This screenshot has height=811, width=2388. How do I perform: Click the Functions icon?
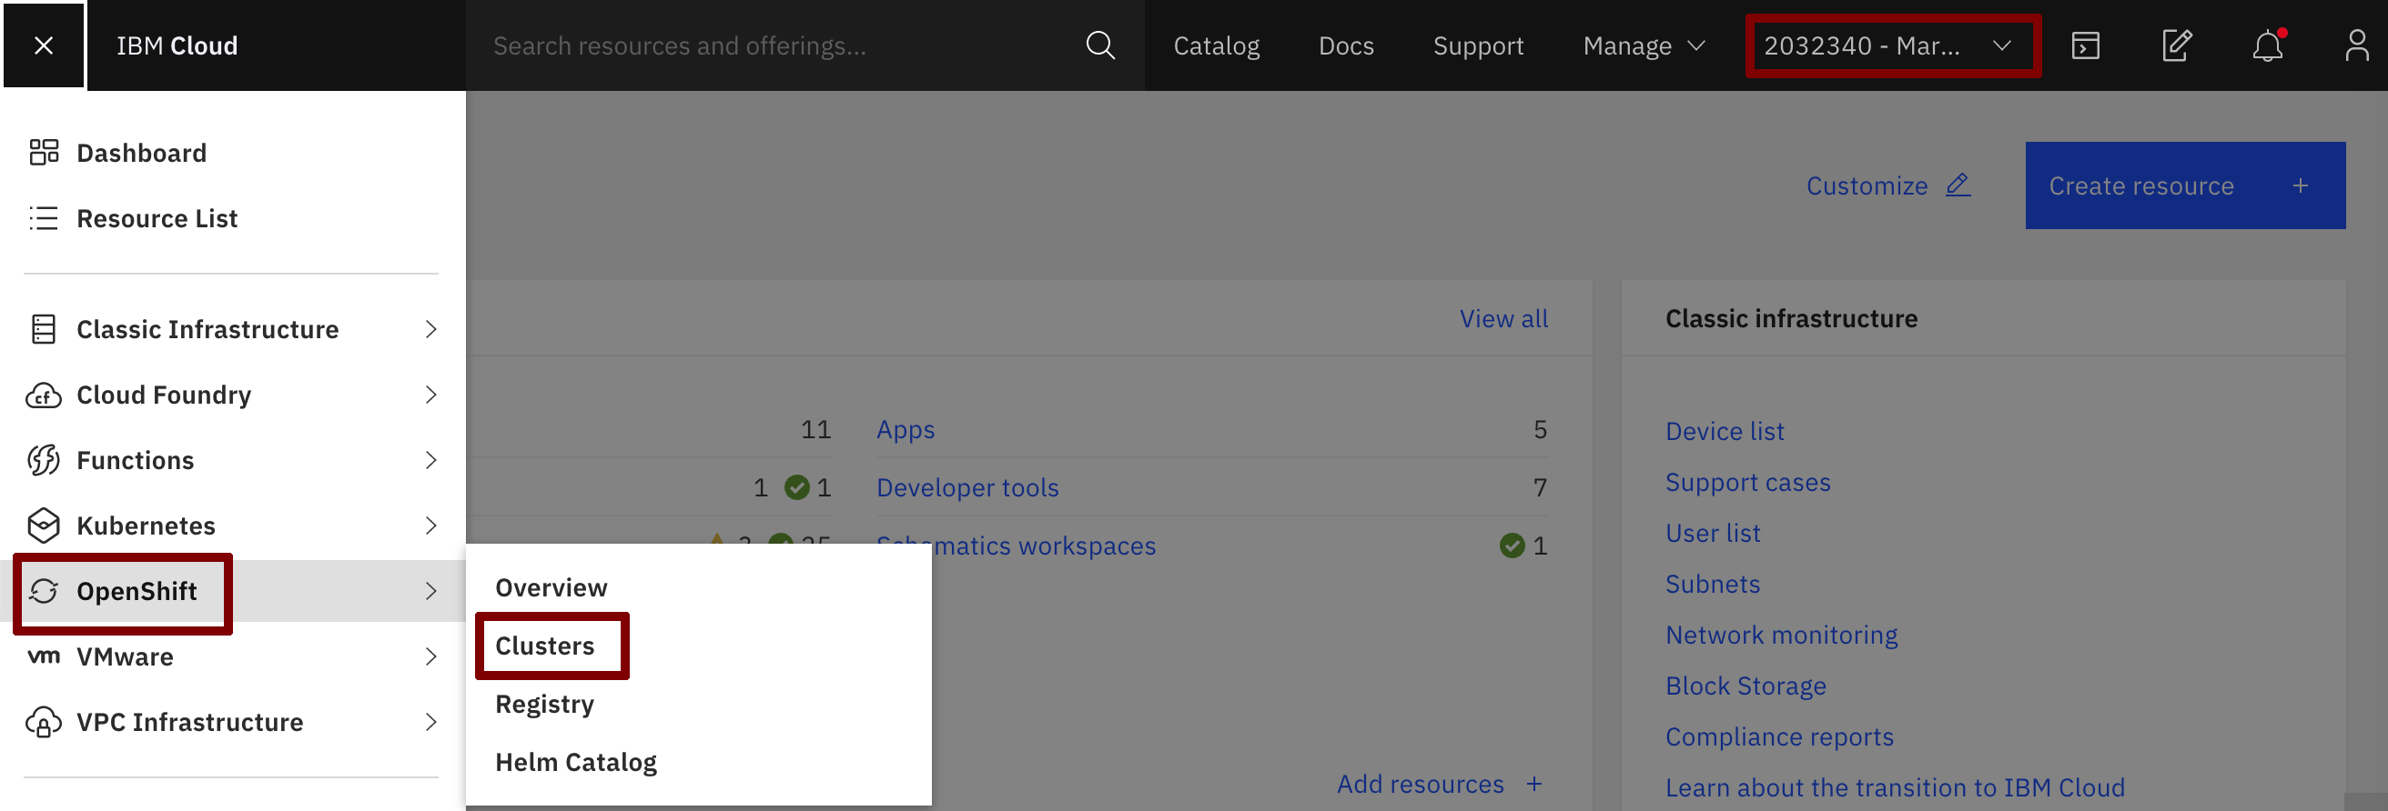click(x=44, y=460)
